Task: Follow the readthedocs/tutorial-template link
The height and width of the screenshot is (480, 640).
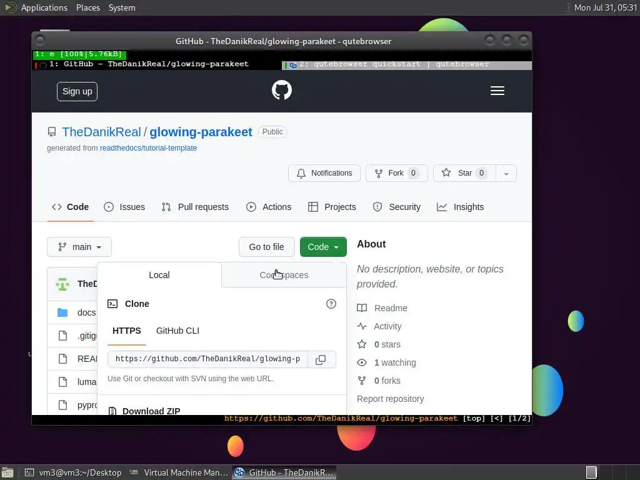Action: (x=148, y=148)
